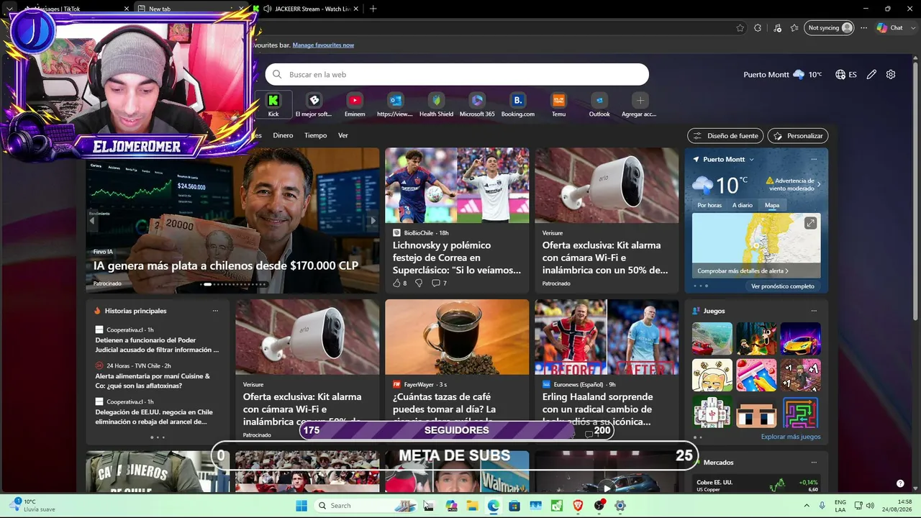Expand the Puerto Montt location dropdown
Viewport: 921px width, 518px height.
(751, 160)
